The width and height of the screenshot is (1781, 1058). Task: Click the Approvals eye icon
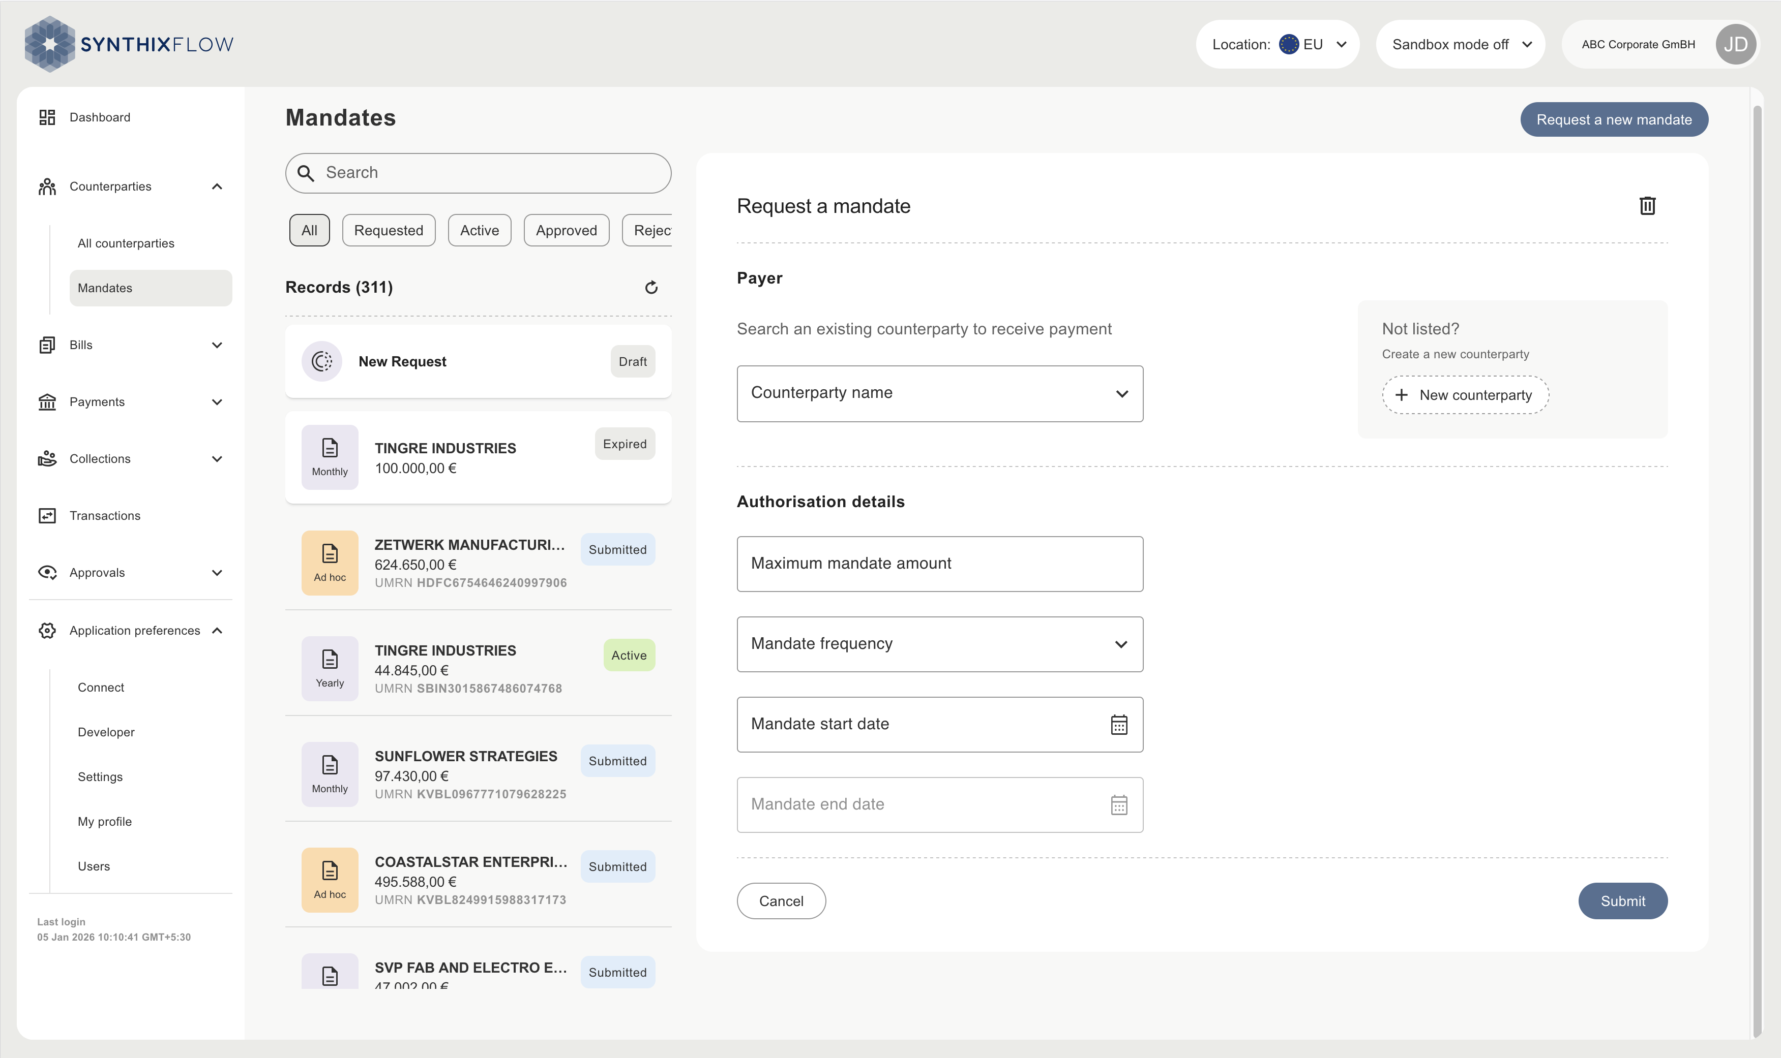tap(47, 573)
